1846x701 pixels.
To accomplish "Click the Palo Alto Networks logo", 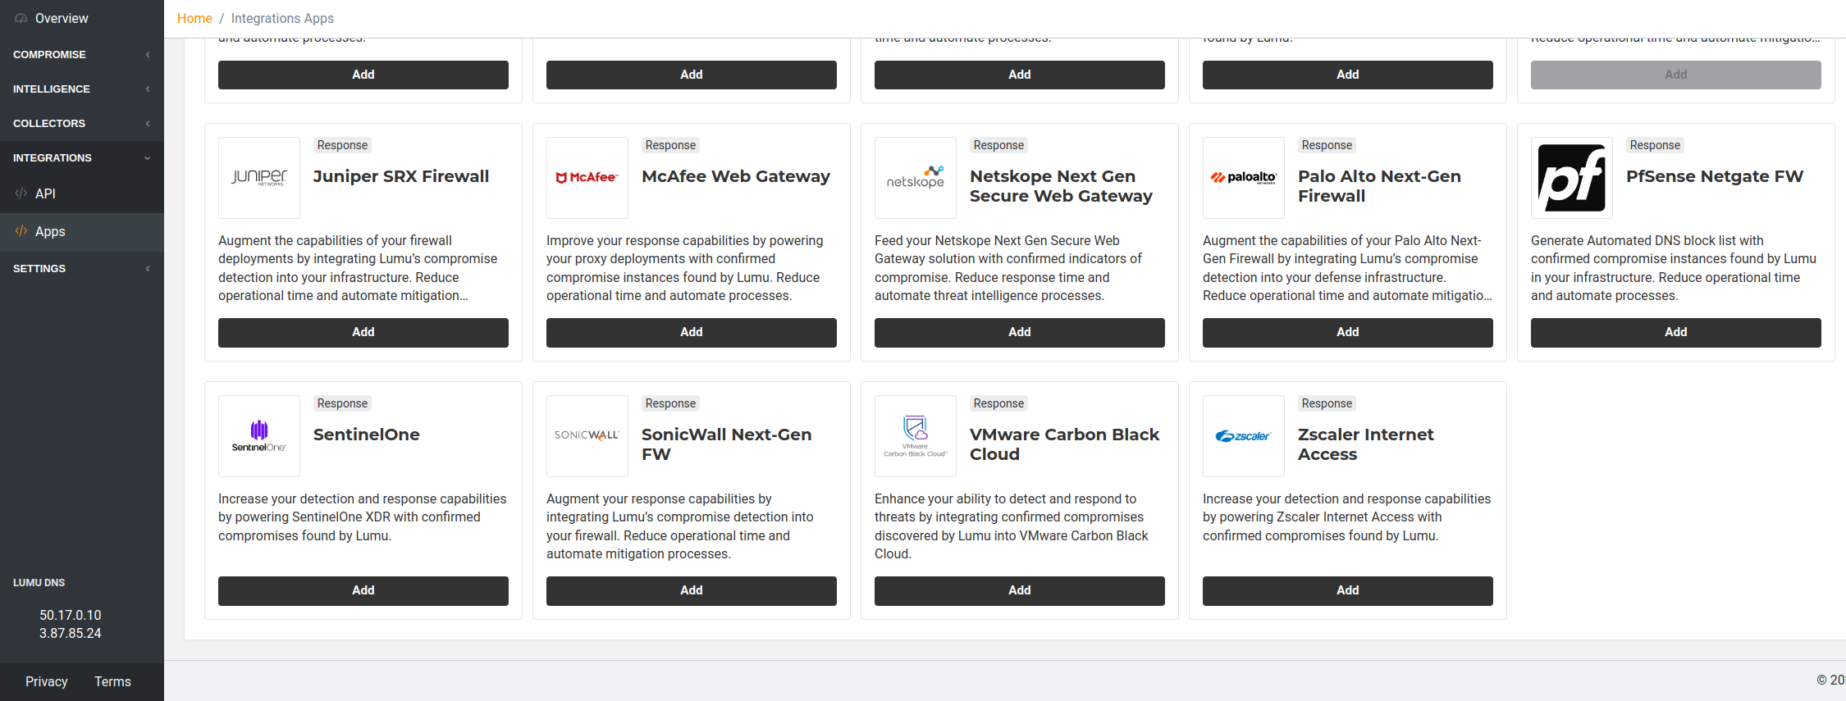I will pos(1244,178).
